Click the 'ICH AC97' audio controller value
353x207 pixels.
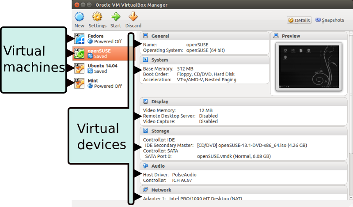[x=182, y=180]
